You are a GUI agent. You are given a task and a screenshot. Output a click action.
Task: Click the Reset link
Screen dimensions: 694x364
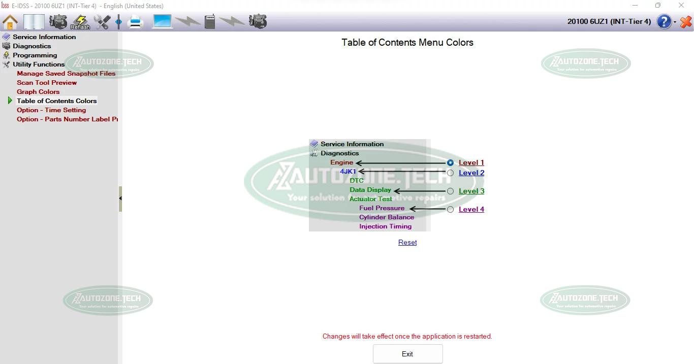pyautogui.click(x=407, y=243)
